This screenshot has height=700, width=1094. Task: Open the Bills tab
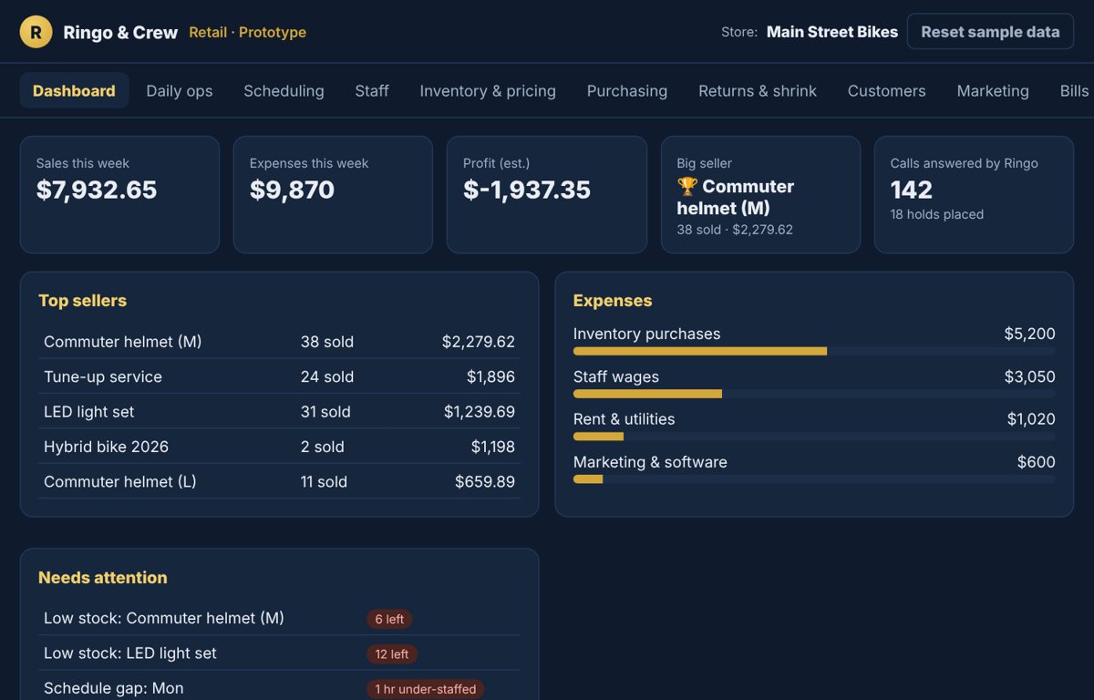point(1074,91)
